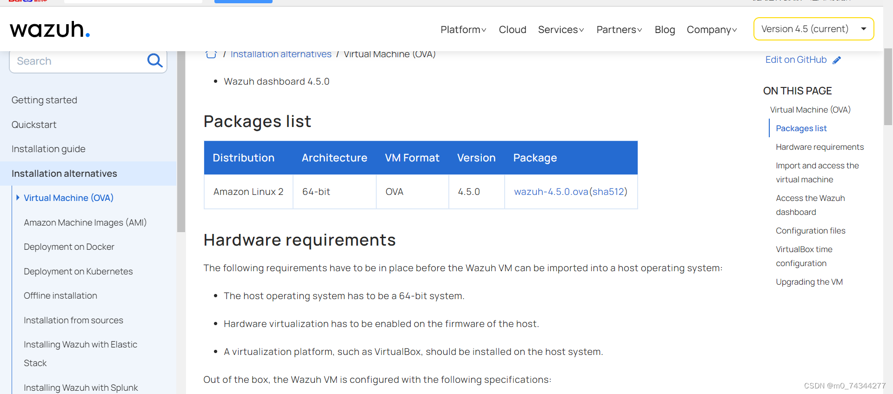Open Deployment on Docker page
The height and width of the screenshot is (394, 893).
[69, 247]
